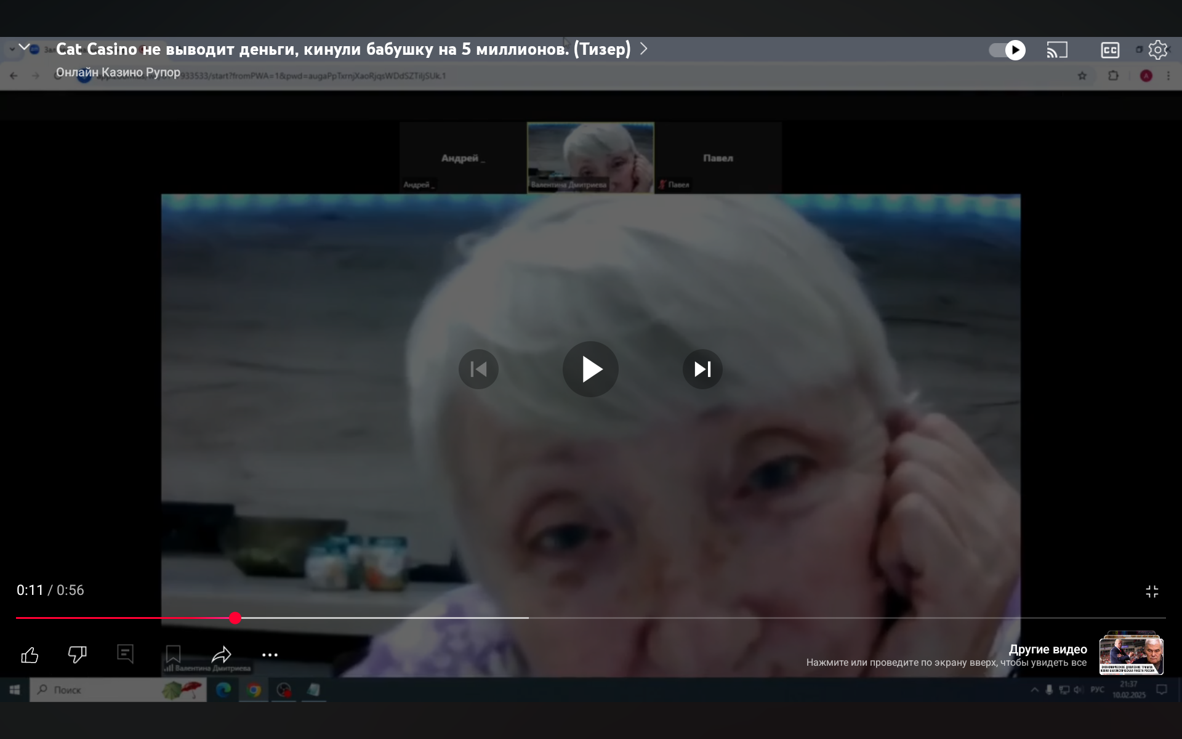Toggle the autoplay switch

pyautogui.click(x=1007, y=50)
